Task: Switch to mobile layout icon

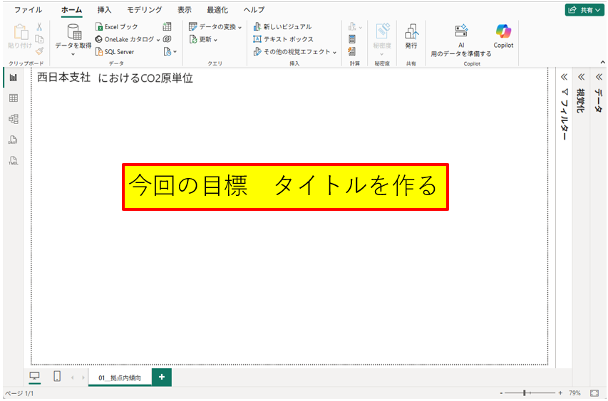Action: click(x=57, y=377)
